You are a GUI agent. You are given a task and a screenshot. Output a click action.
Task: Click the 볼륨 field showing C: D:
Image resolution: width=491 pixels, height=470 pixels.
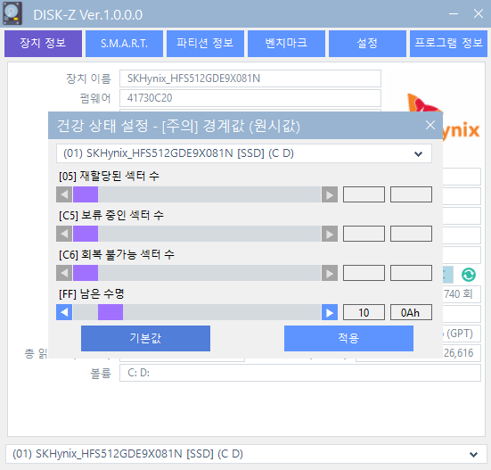(300, 373)
